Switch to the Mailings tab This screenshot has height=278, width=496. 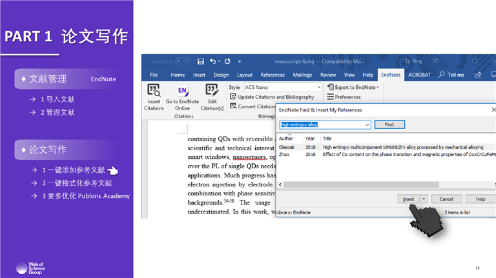click(302, 75)
